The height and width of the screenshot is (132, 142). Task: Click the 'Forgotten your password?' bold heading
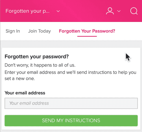click(x=37, y=57)
